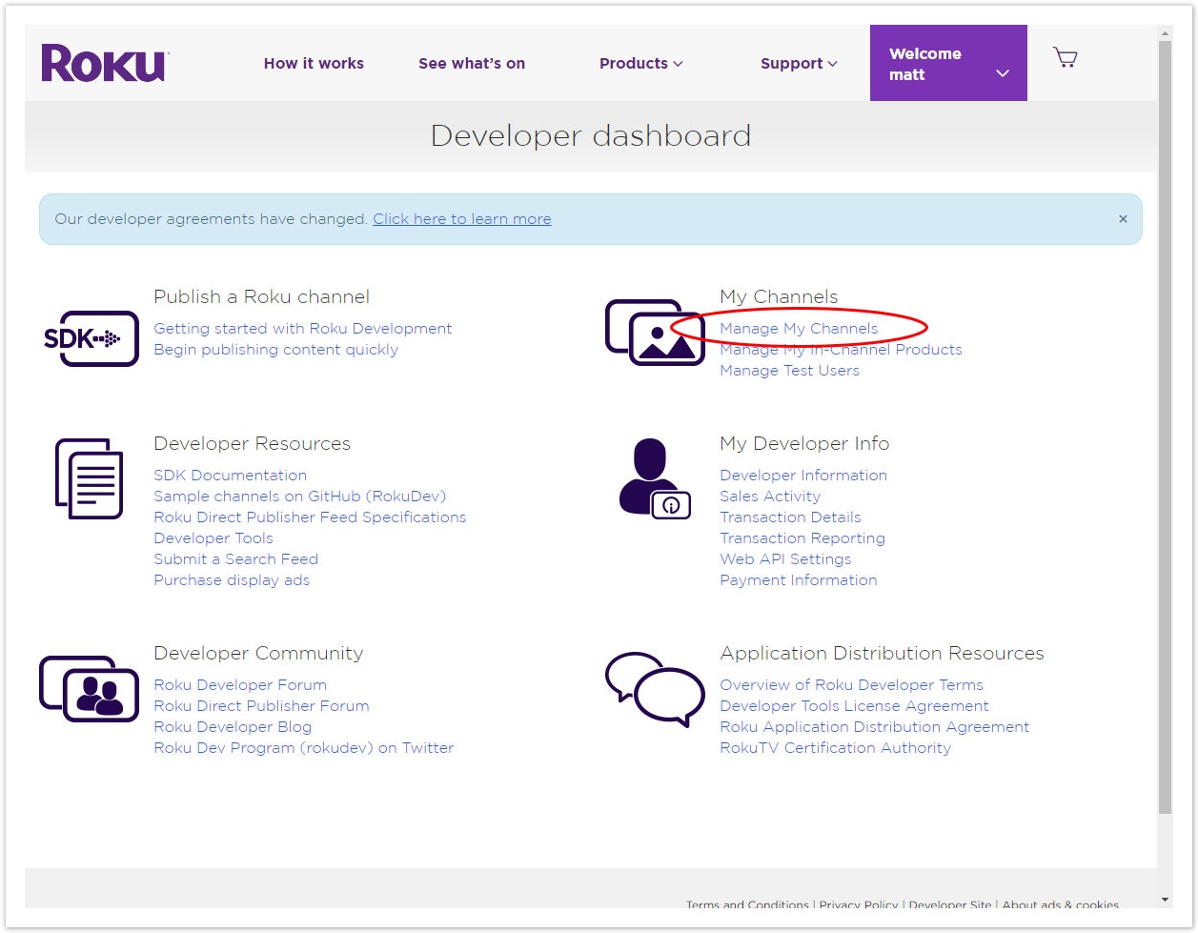
Task: Open Roku Developer Forum link
Action: coord(240,685)
